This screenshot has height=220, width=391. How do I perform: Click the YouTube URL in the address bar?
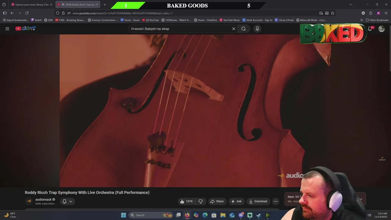122,13
